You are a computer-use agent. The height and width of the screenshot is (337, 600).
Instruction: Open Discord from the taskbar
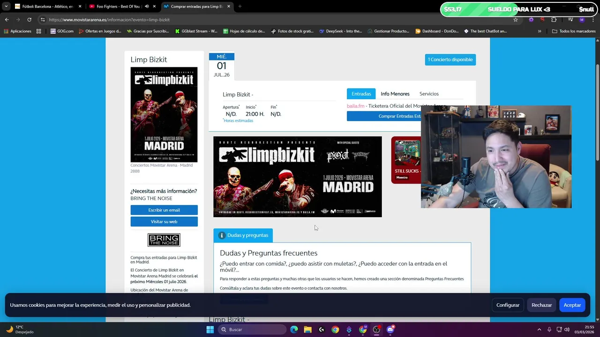click(x=390, y=330)
